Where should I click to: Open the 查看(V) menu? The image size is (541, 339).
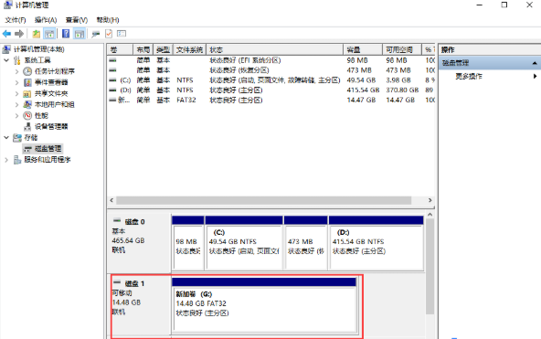tap(77, 20)
